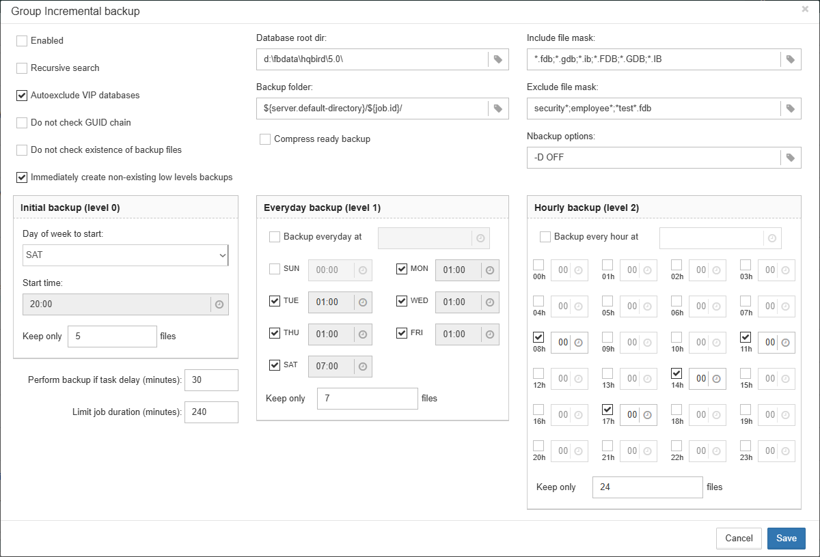The height and width of the screenshot is (557, 820).
Task: Click tag icon next to Exclude file mask
Action: click(x=790, y=109)
